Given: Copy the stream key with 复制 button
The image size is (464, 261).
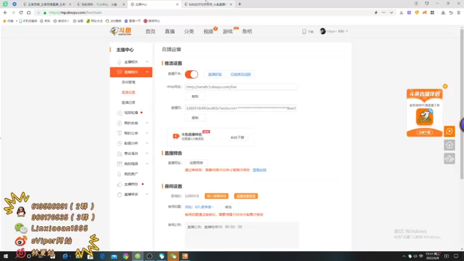Looking at the screenshot, I should pyautogui.click(x=195, y=118).
